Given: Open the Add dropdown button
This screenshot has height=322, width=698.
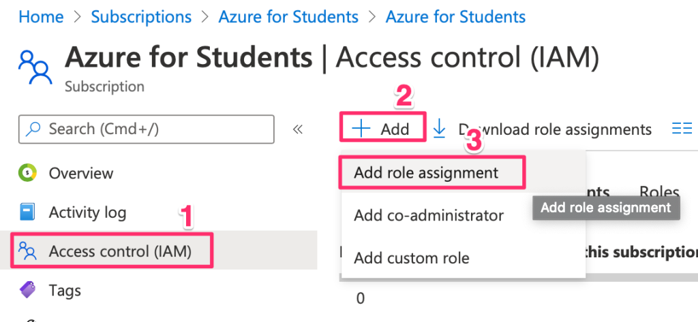Looking at the screenshot, I should pyautogui.click(x=383, y=129).
